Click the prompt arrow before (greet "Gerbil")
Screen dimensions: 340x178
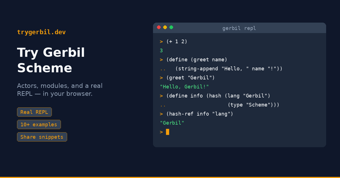pos(161,78)
